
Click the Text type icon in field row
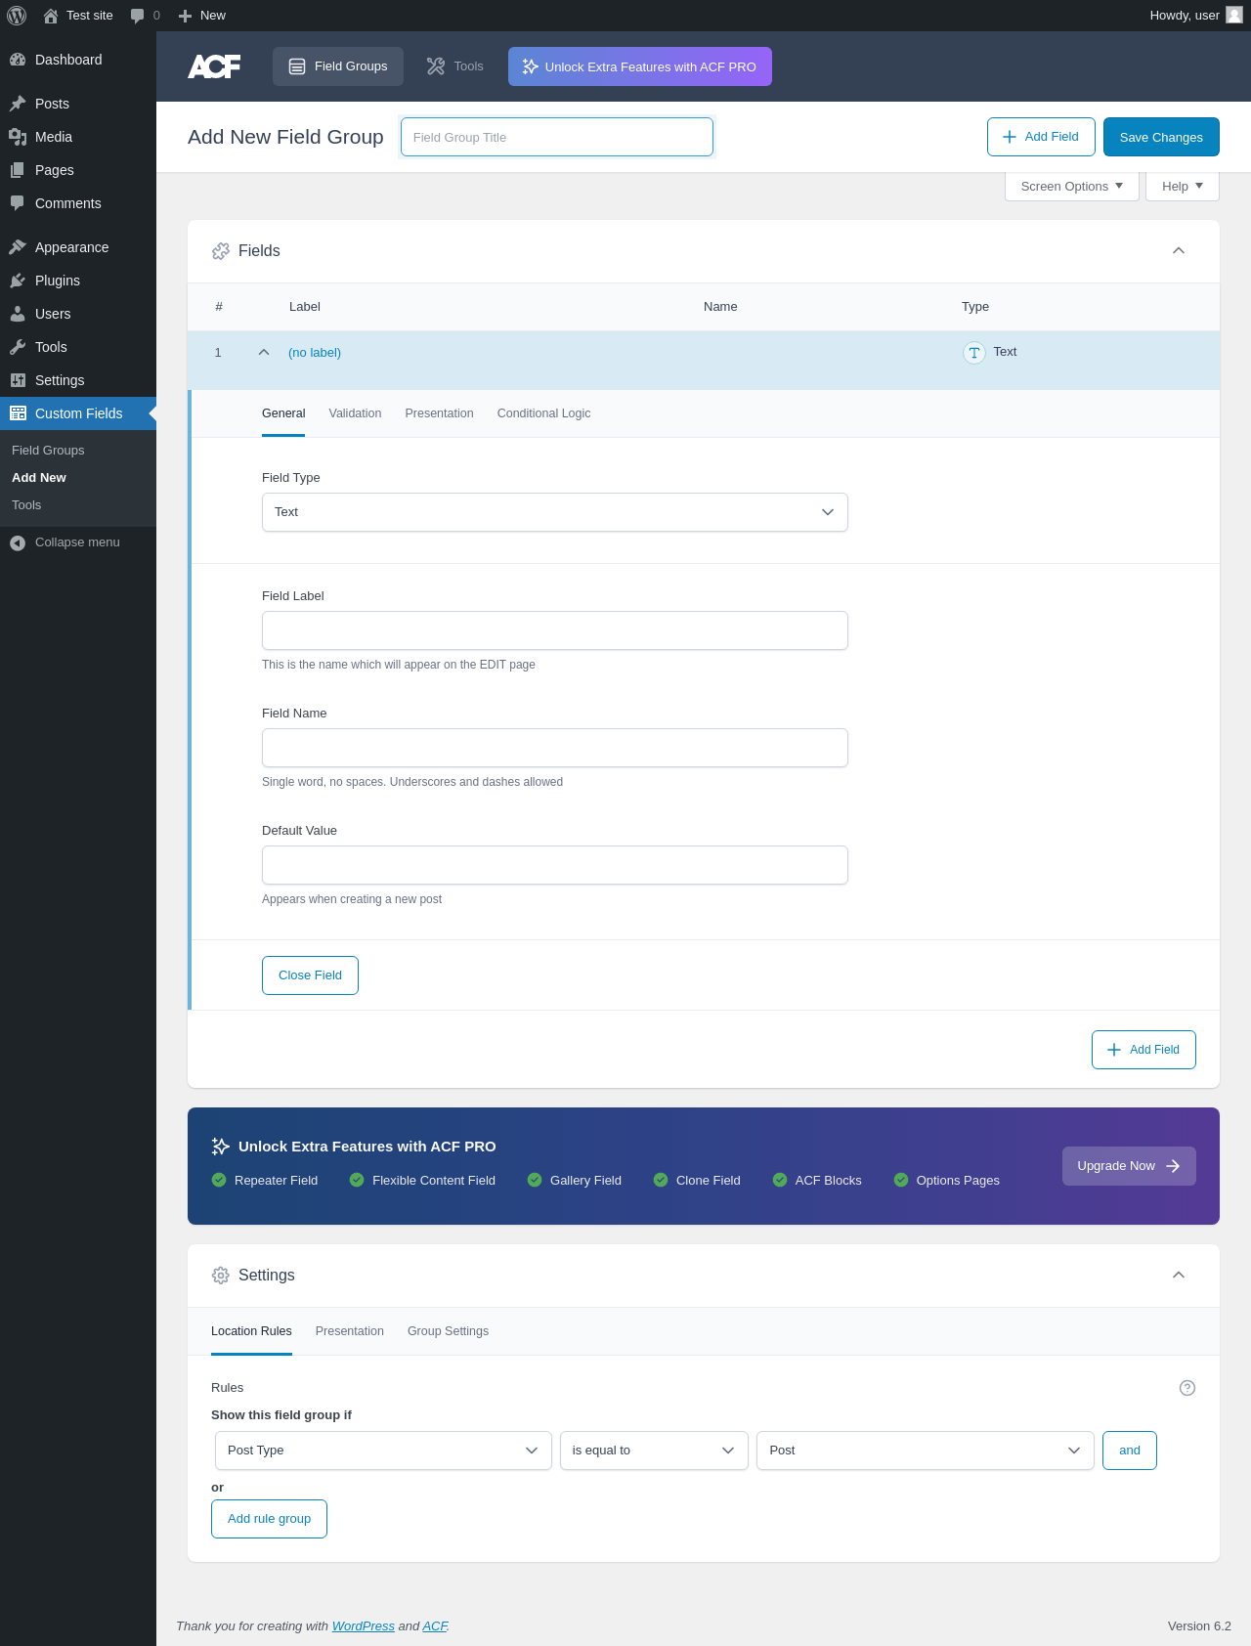[974, 353]
